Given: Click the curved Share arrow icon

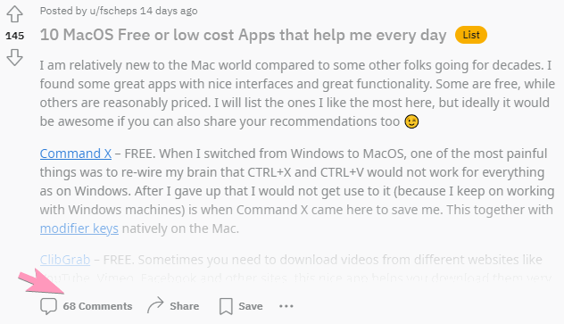Looking at the screenshot, I should [x=155, y=305].
